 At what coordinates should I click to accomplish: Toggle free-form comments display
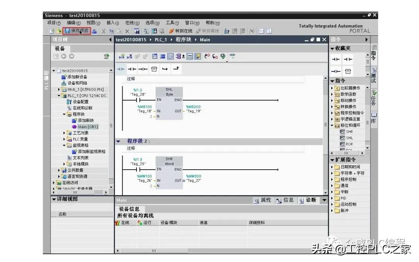[x=170, y=56]
